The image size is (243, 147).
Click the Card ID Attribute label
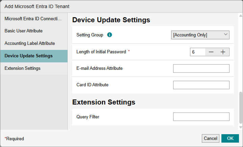click(x=92, y=85)
